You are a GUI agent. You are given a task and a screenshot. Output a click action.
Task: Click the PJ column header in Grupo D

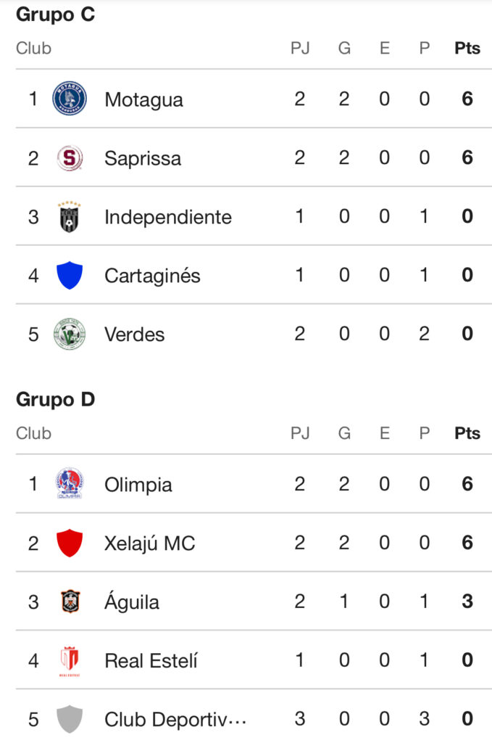(x=300, y=433)
